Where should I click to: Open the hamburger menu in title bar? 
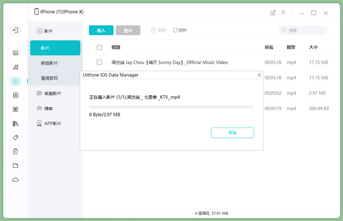[x=283, y=13]
